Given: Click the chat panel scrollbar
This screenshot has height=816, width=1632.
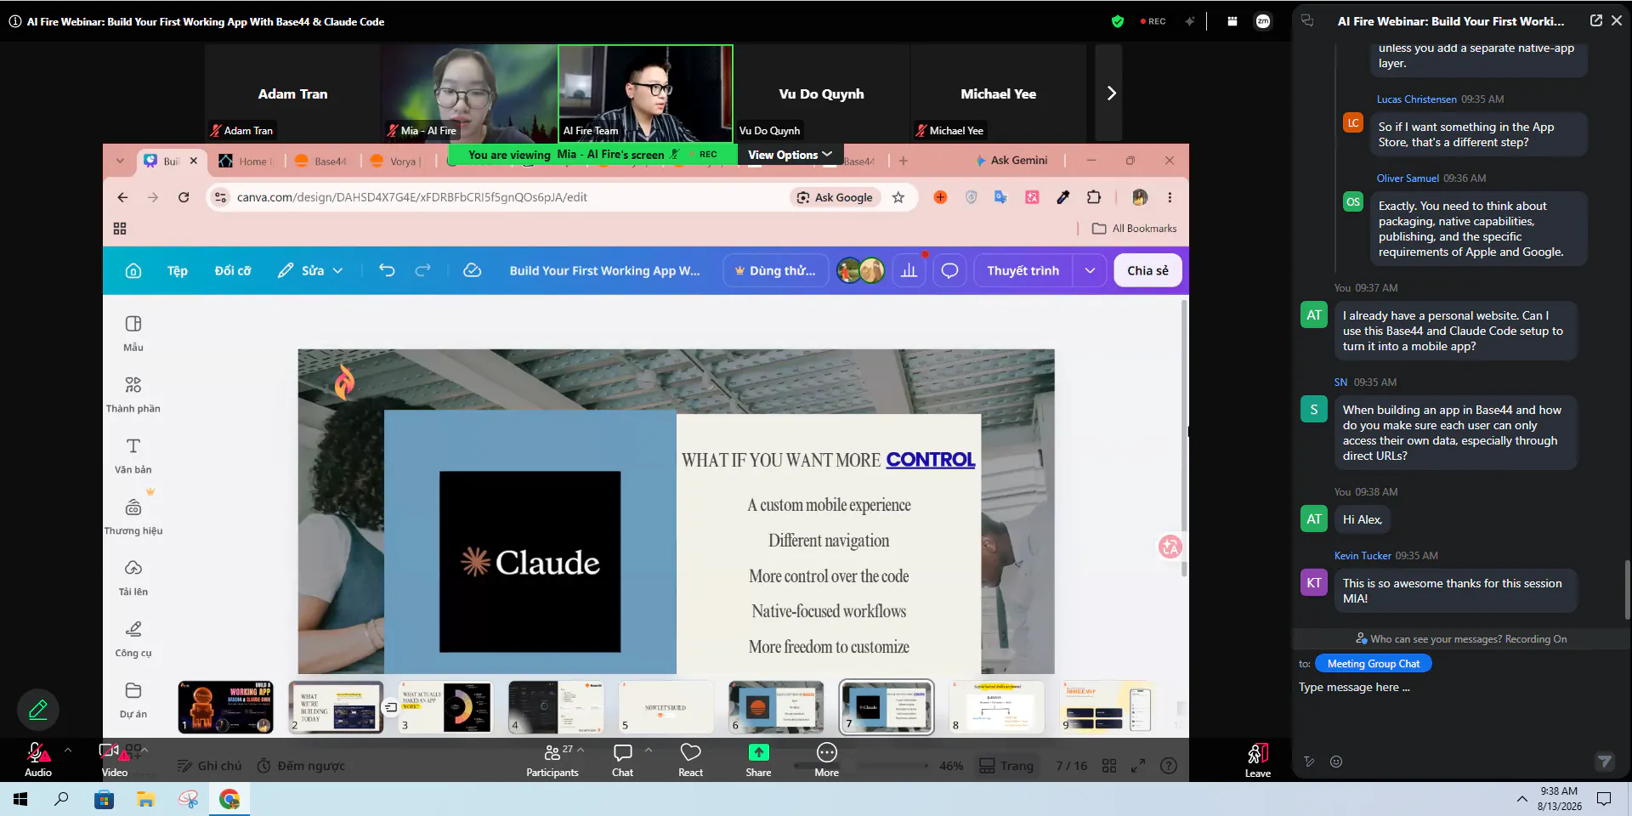Looking at the screenshot, I should coord(1627,590).
